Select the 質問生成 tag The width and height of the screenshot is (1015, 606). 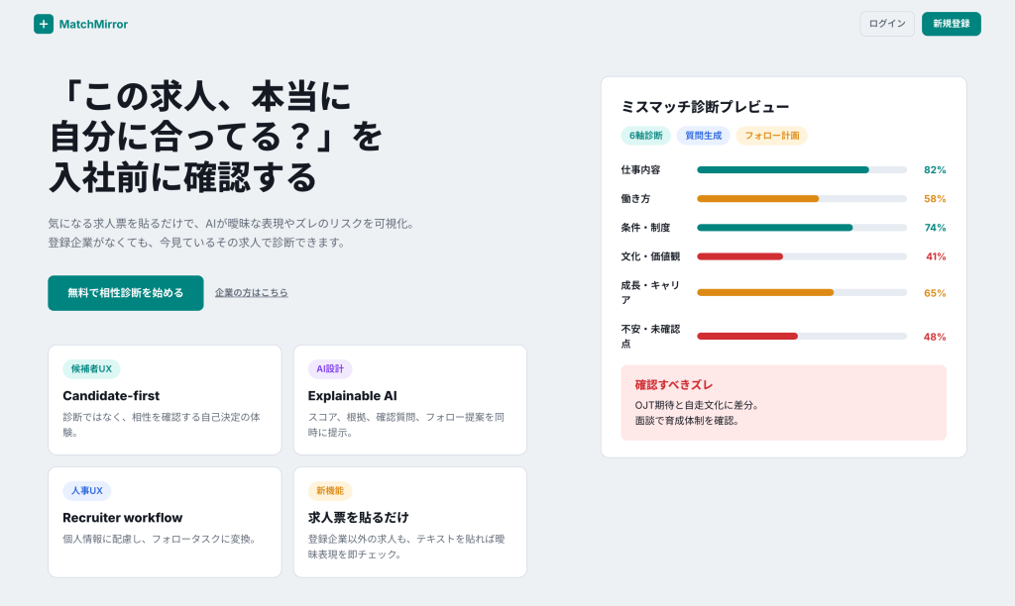[x=703, y=136]
